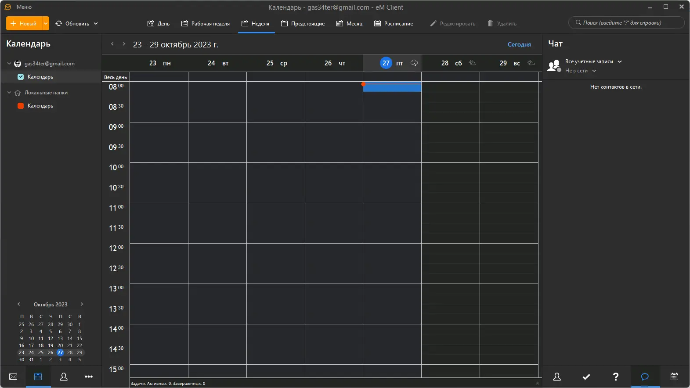Open the help question mark panel
The height and width of the screenshot is (388, 690).
616,377
